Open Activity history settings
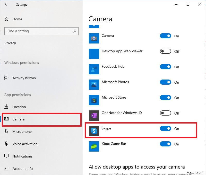 tap(24, 78)
